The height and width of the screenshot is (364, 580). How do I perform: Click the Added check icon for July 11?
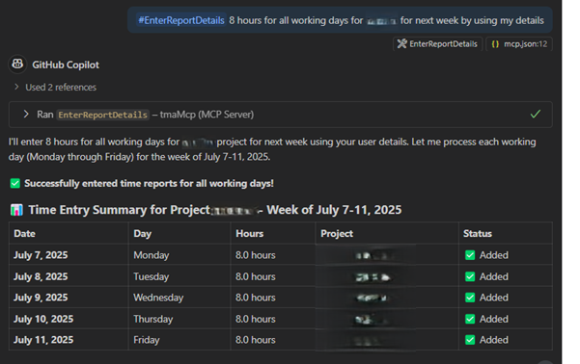tap(470, 340)
